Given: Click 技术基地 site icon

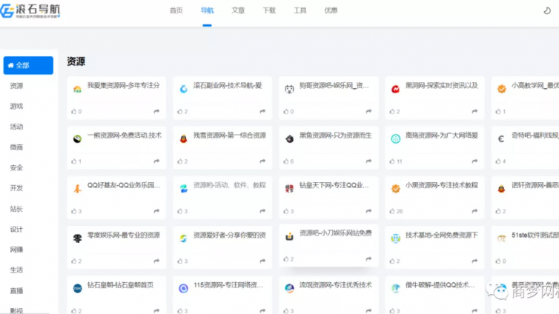Looking at the screenshot, I should click(x=395, y=238).
